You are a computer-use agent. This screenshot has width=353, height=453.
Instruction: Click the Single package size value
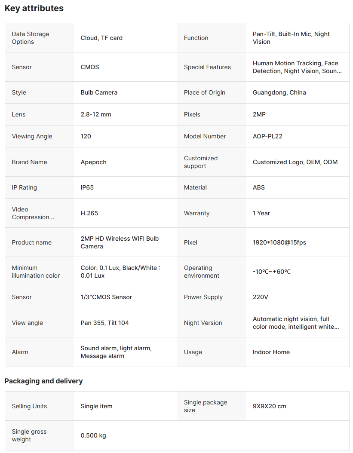[269, 406]
